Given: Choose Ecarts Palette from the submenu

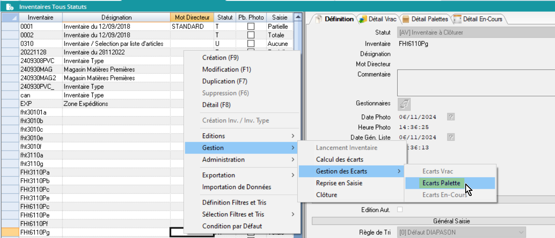Looking at the screenshot, I should (441, 183).
